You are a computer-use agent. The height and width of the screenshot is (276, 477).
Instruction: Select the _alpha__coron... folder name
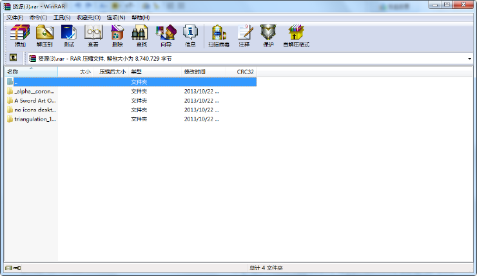[34, 92]
